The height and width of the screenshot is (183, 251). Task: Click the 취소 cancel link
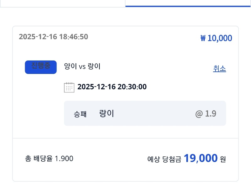[219, 69]
